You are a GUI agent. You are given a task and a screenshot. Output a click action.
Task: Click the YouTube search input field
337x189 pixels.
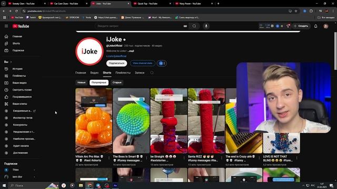tap(140, 26)
